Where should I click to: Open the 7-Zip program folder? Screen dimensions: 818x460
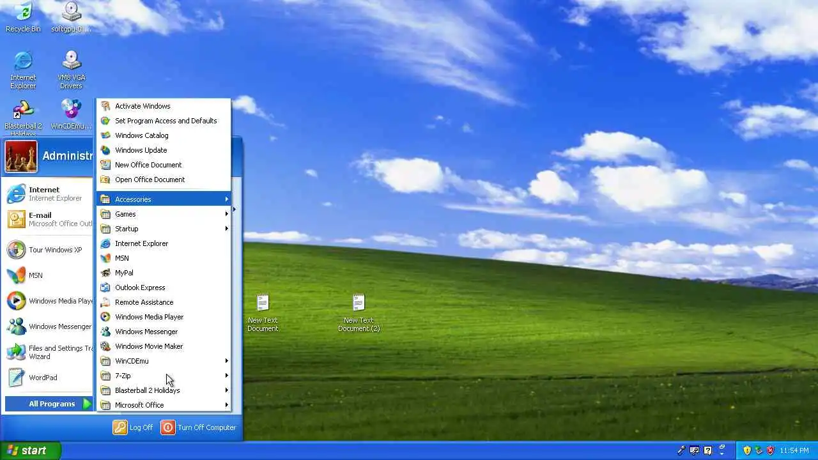click(x=164, y=376)
